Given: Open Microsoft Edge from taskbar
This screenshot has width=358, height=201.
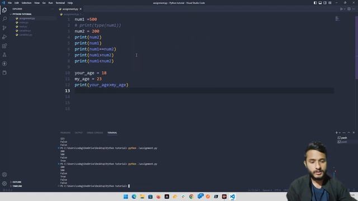Looking at the screenshot, I should 134,197.
